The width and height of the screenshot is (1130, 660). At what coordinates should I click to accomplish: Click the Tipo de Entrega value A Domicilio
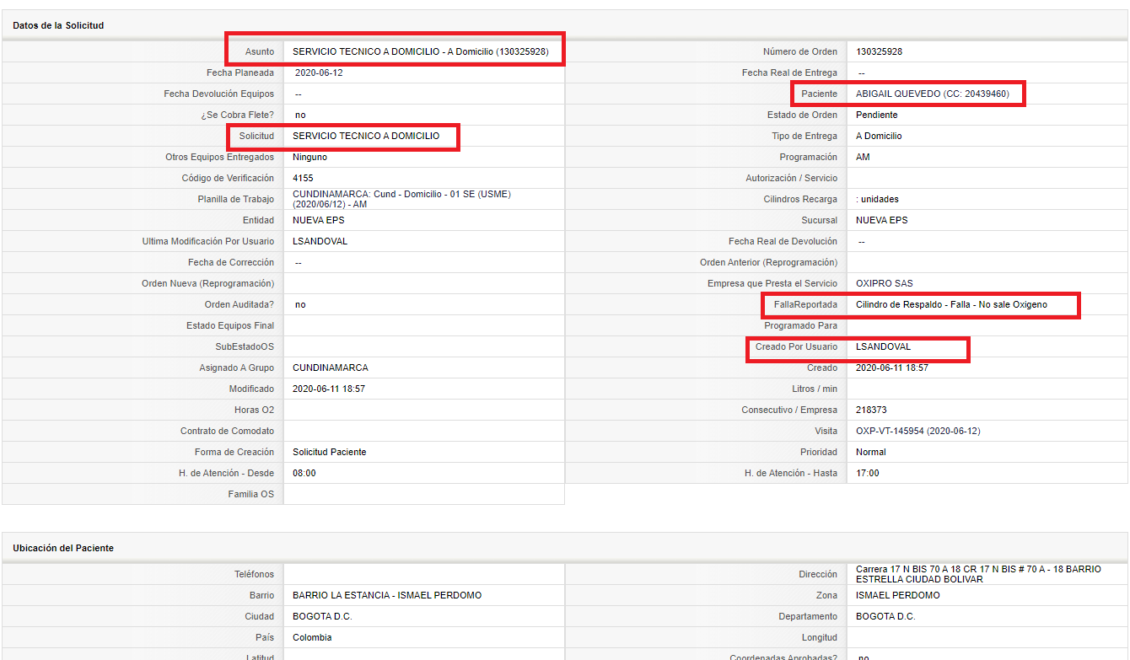pos(879,136)
